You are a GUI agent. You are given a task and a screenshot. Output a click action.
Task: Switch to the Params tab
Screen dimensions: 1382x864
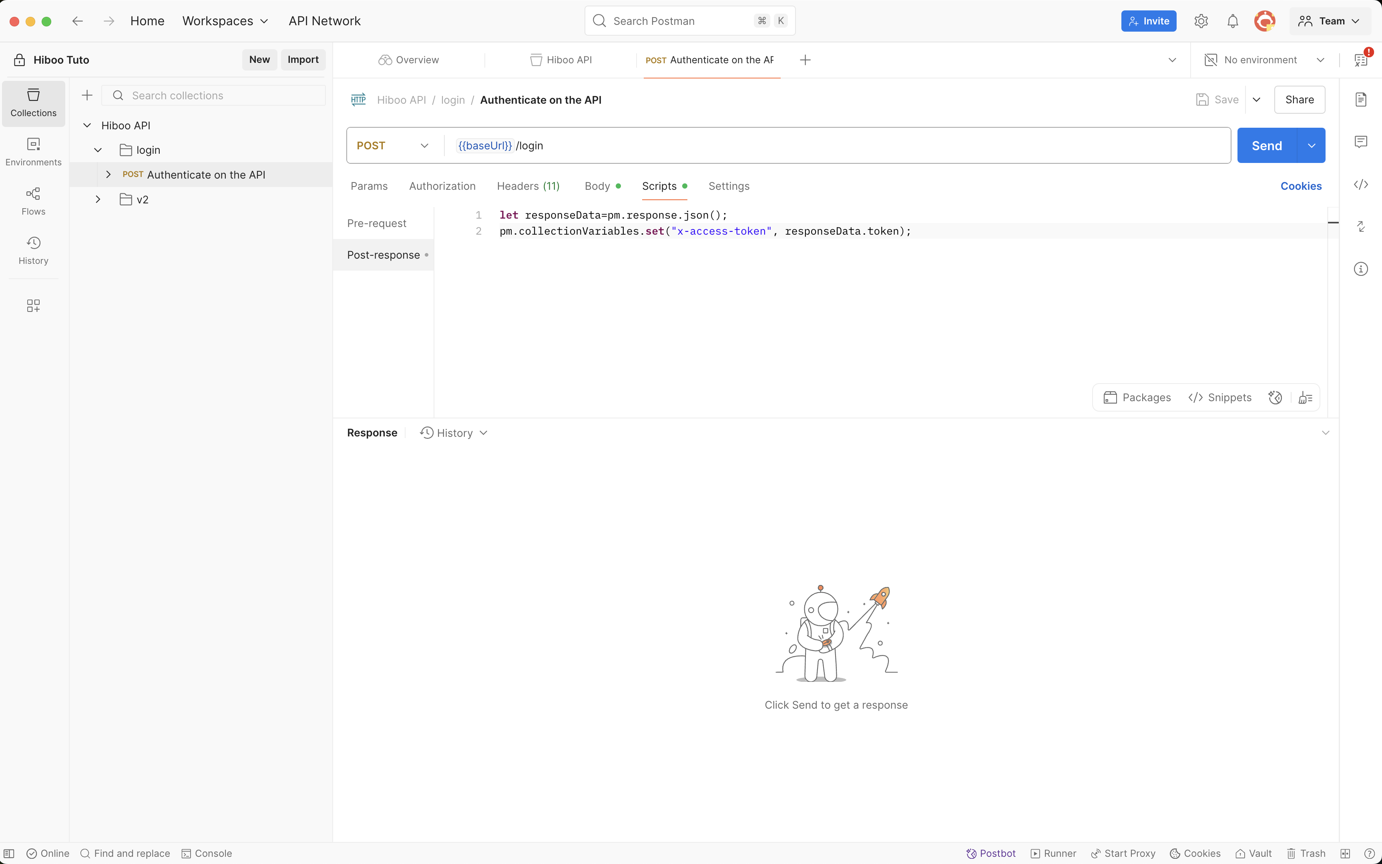point(369,186)
